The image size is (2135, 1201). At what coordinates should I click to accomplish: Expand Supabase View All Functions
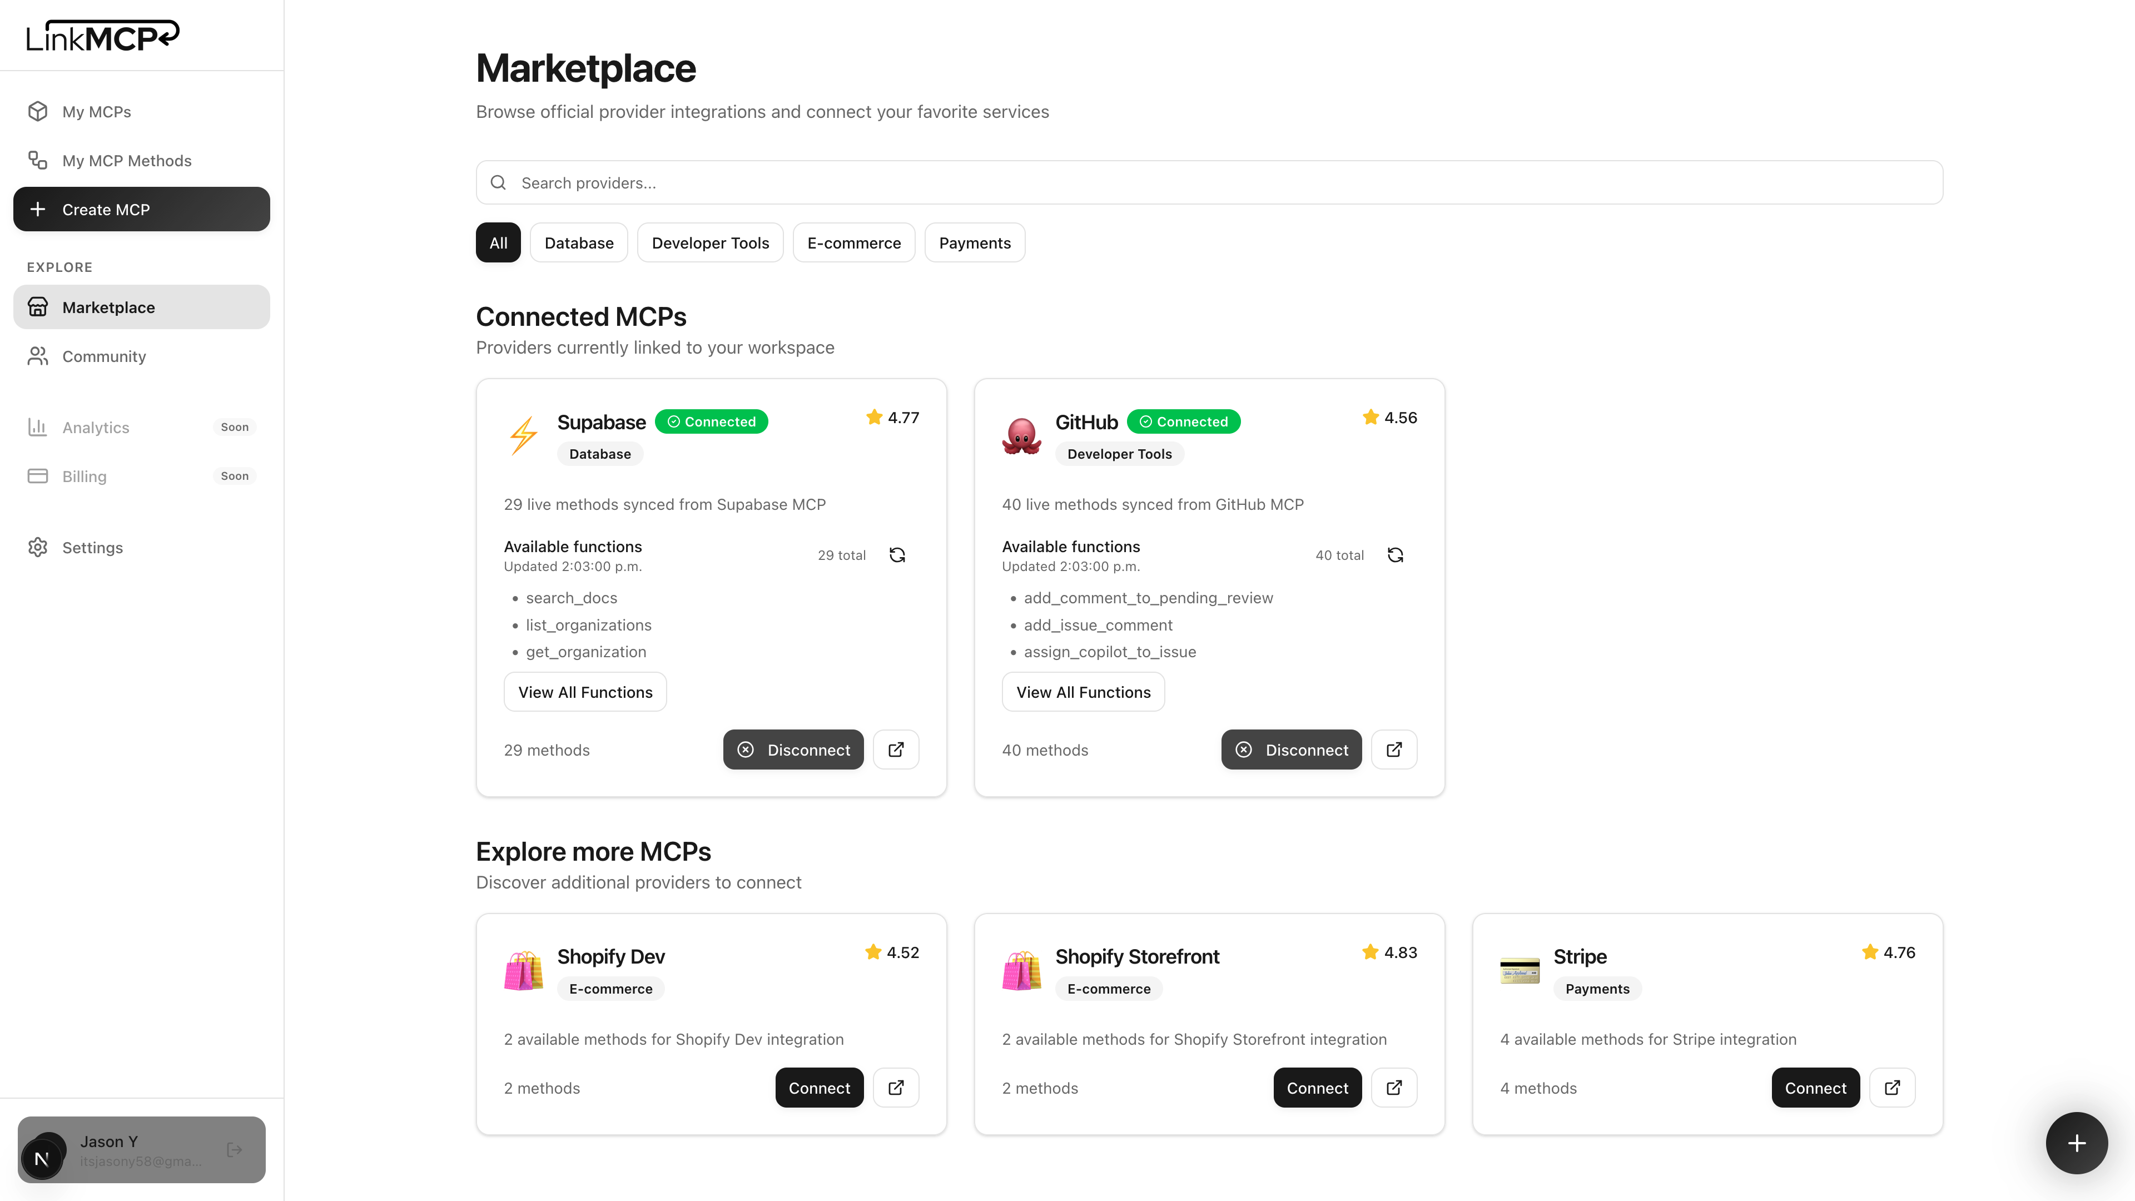pos(585,692)
